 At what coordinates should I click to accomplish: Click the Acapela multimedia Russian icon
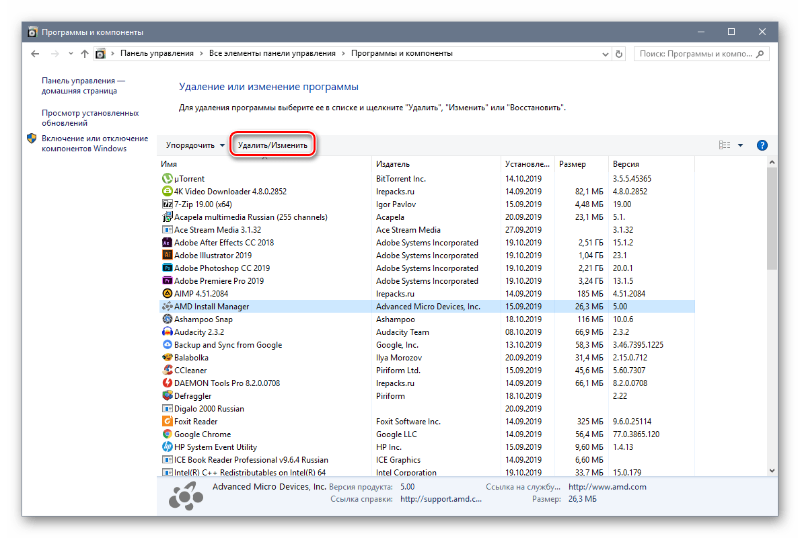[x=167, y=217]
